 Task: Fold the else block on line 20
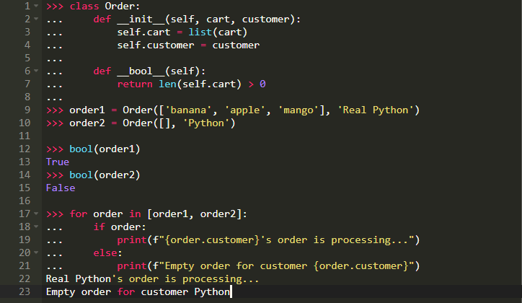36,252
